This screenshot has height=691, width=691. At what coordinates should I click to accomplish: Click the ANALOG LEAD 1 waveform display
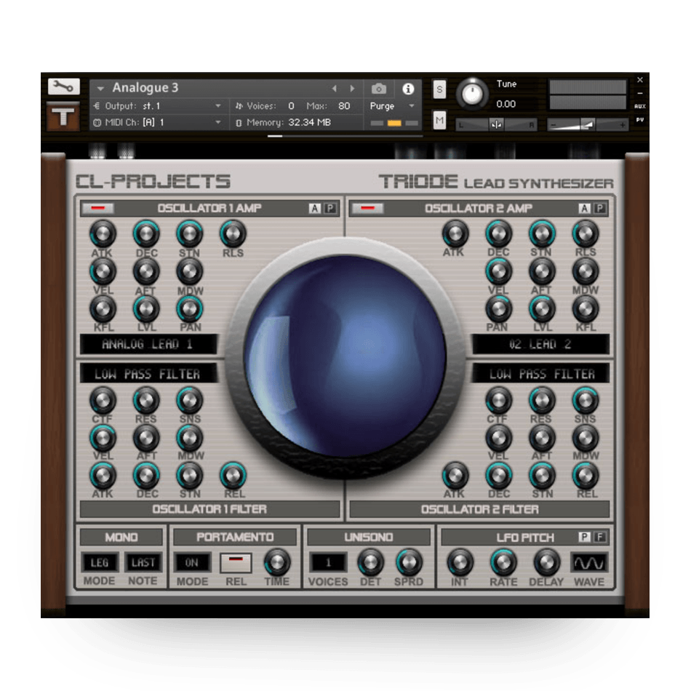pyautogui.click(x=148, y=344)
